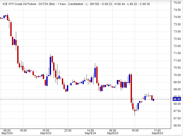Select the Sep/3/24 date on time axis

click(7, 134)
